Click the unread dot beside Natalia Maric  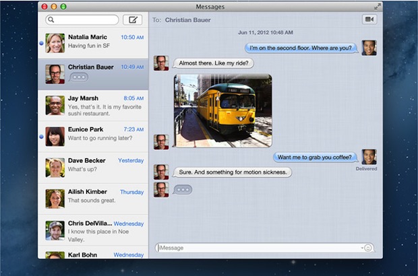click(x=41, y=43)
